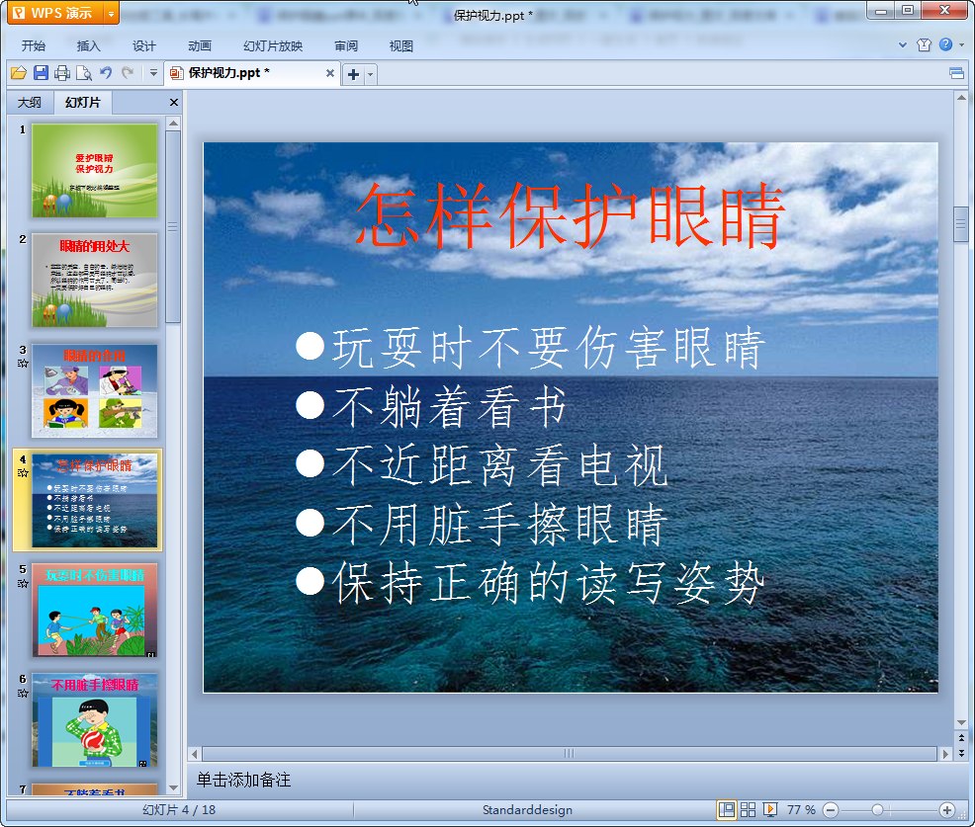The height and width of the screenshot is (827, 975).
Task: Switch to Slide Sorter view icon
Action: tap(748, 809)
